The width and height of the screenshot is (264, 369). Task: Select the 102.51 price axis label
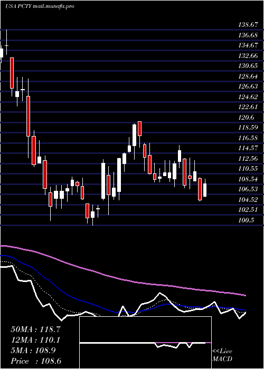[248, 209]
